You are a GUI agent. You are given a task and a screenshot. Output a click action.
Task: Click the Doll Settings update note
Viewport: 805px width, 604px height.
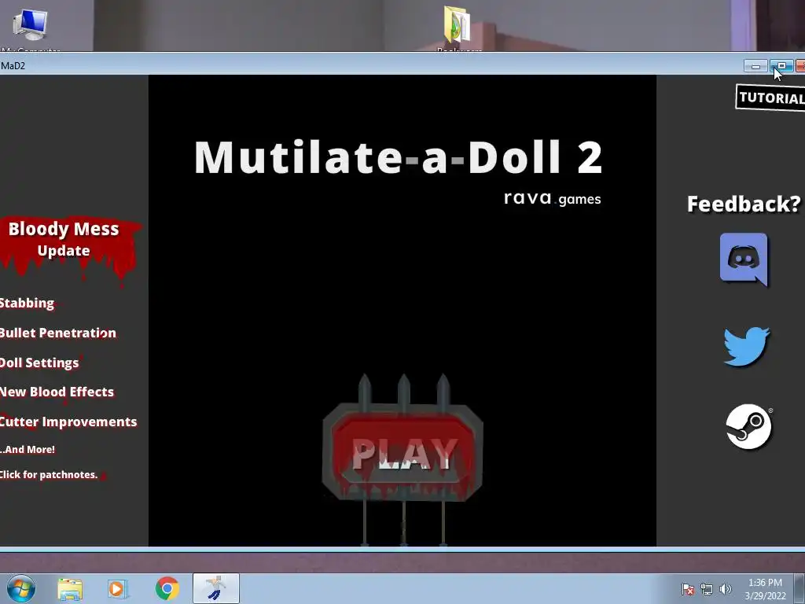click(39, 363)
